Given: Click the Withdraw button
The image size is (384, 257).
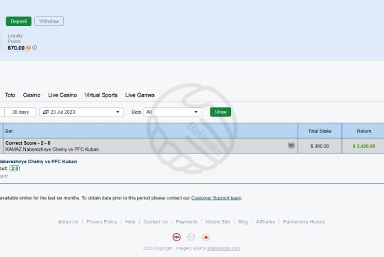Looking at the screenshot, I should tap(49, 21).
